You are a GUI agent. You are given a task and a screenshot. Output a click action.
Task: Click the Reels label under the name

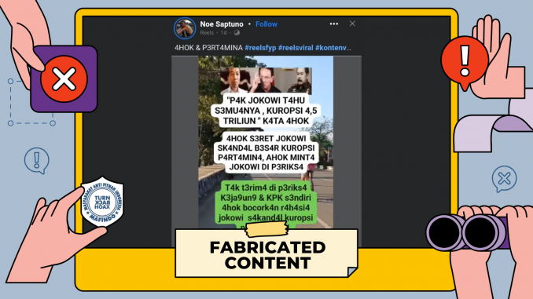[207, 33]
